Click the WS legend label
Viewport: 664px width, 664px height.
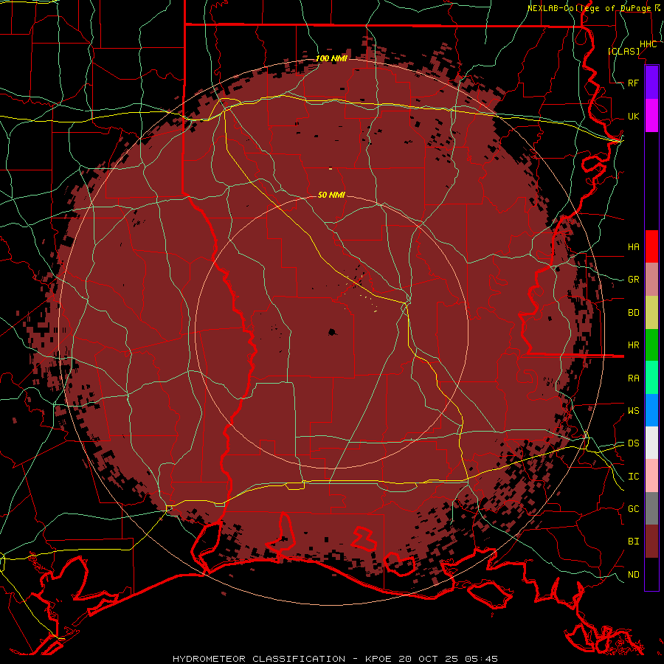point(633,411)
